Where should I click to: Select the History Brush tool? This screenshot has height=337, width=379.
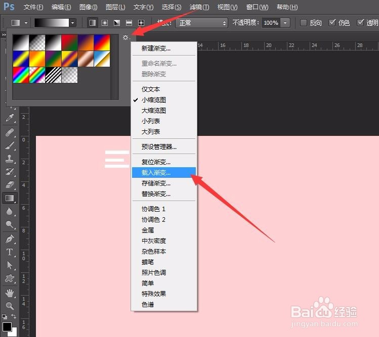click(10, 172)
